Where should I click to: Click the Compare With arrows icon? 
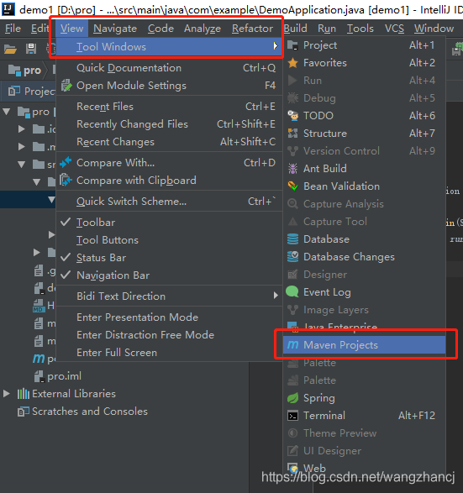(66, 163)
